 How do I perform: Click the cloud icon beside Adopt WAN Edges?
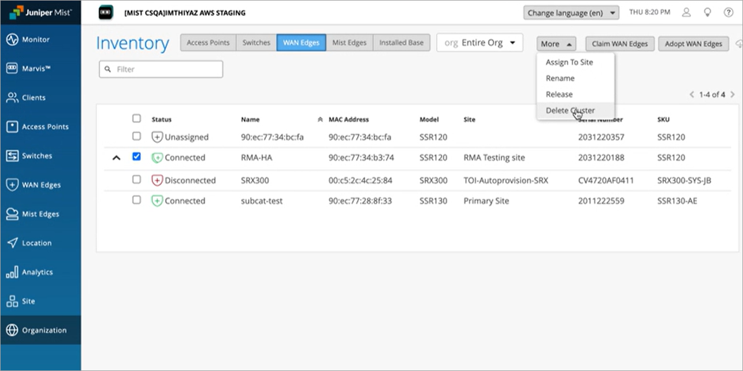coord(739,44)
